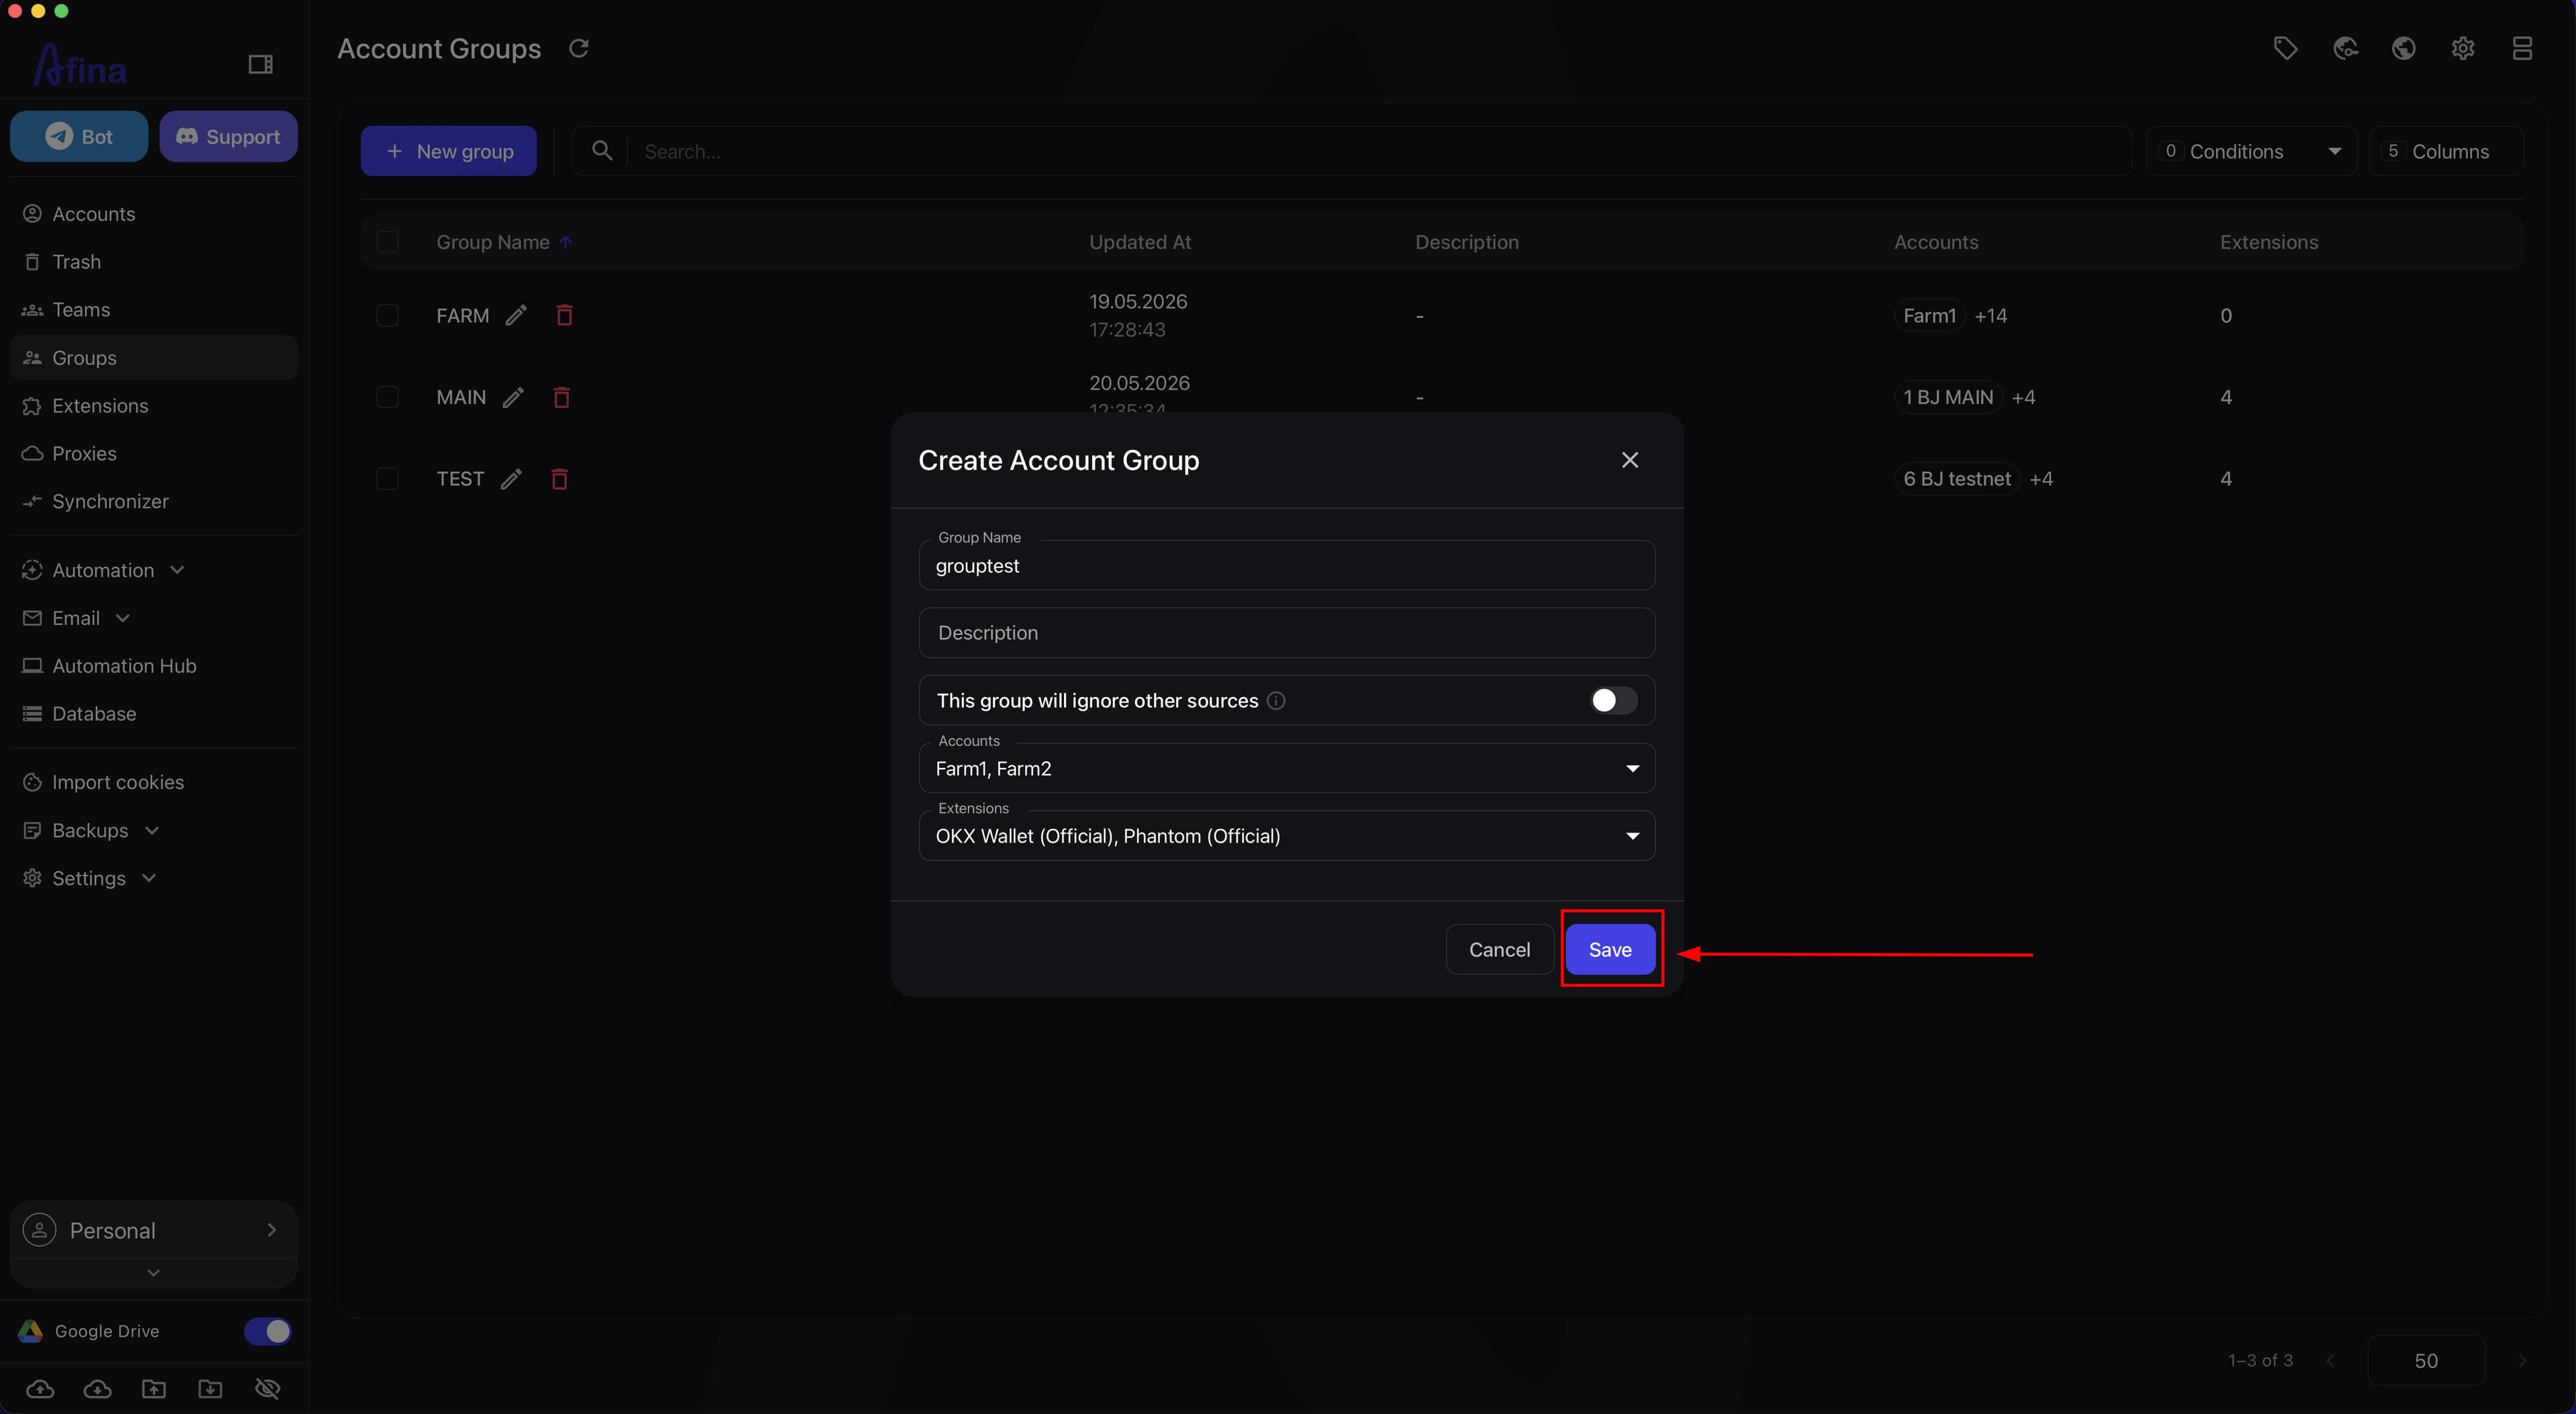
Task: Click the Description input field
Action: pos(1286,633)
